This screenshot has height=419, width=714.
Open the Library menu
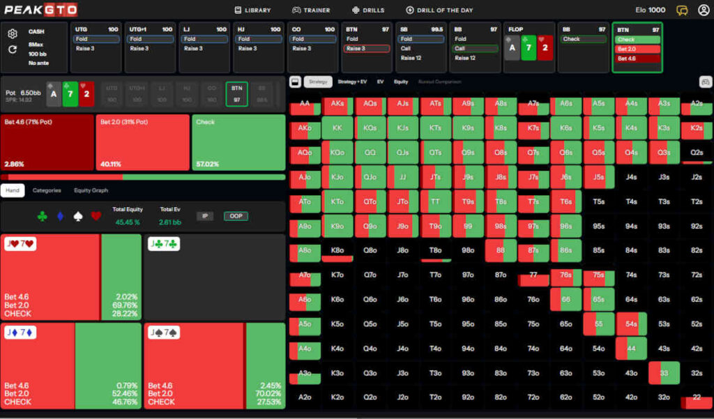click(252, 10)
